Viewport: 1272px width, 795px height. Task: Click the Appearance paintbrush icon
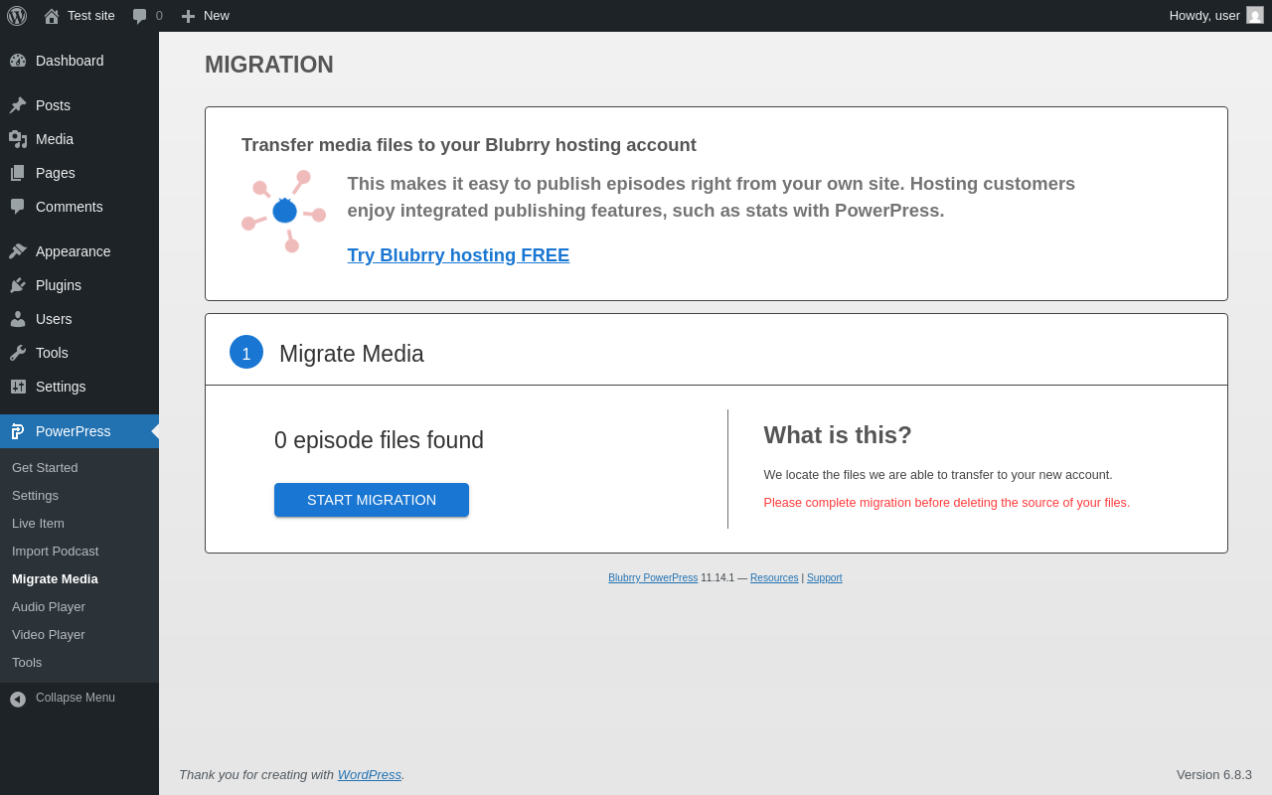coord(18,251)
